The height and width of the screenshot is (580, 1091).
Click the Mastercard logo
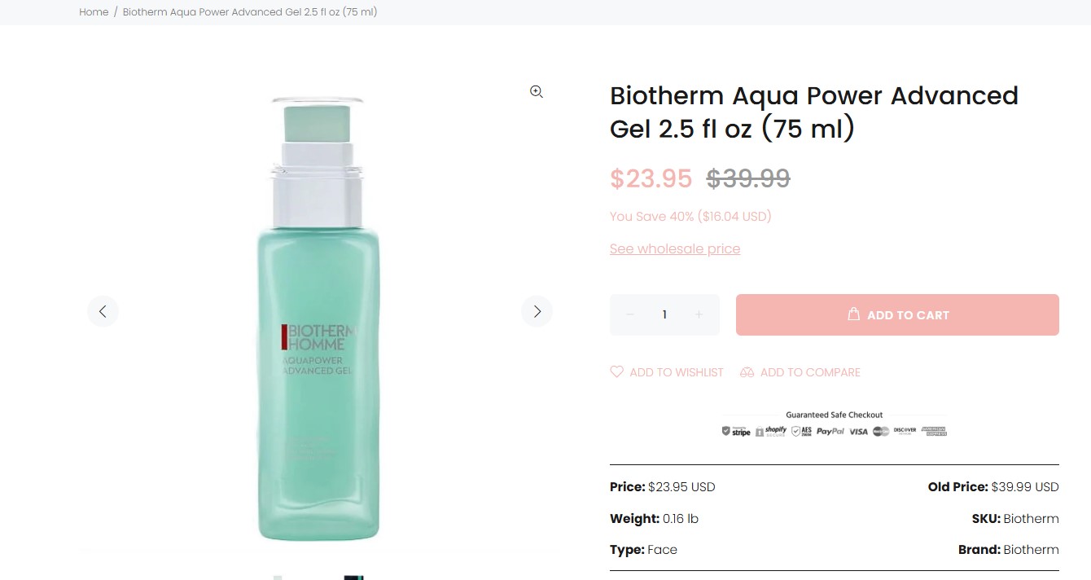881,431
